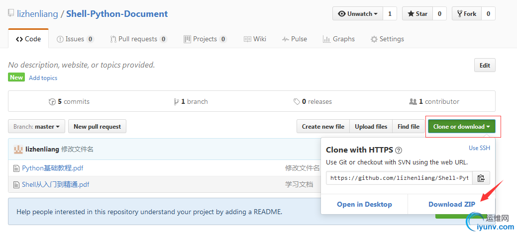This screenshot has height=235, width=517.
Task: Click the Pulse waveform icon
Action: [x=286, y=39]
